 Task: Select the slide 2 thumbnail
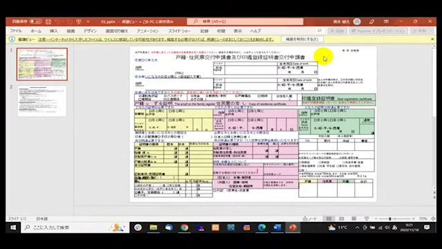(42, 101)
